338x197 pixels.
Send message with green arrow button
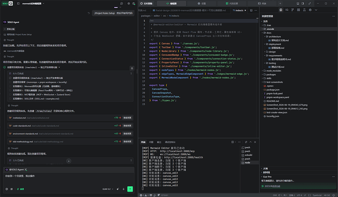point(130,189)
